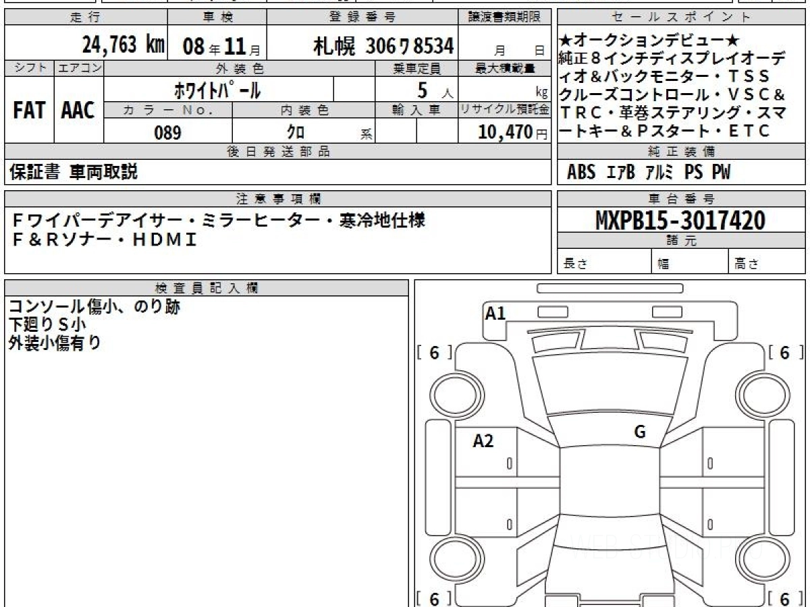The width and height of the screenshot is (810, 607).
Task: Select the FAT transmission value
Action: (29, 111)
